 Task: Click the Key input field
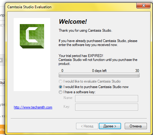[106, 107]
